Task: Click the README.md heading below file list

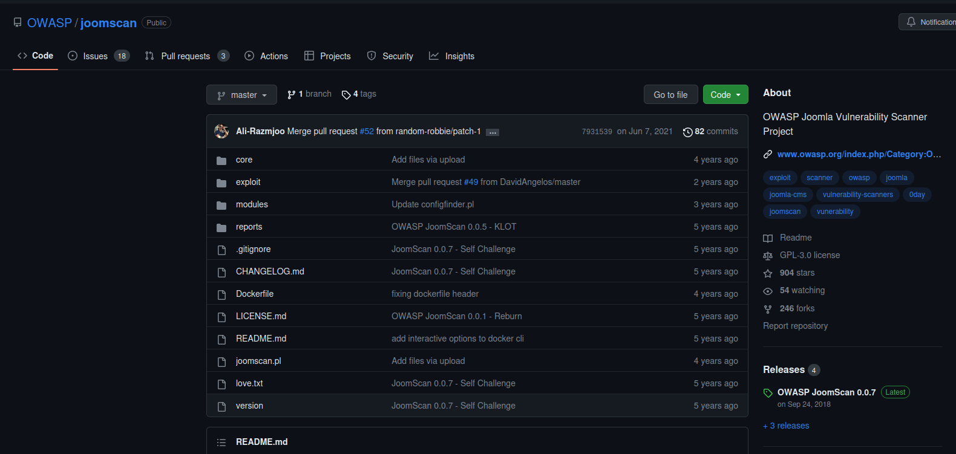Action: [x=261, y=442]
